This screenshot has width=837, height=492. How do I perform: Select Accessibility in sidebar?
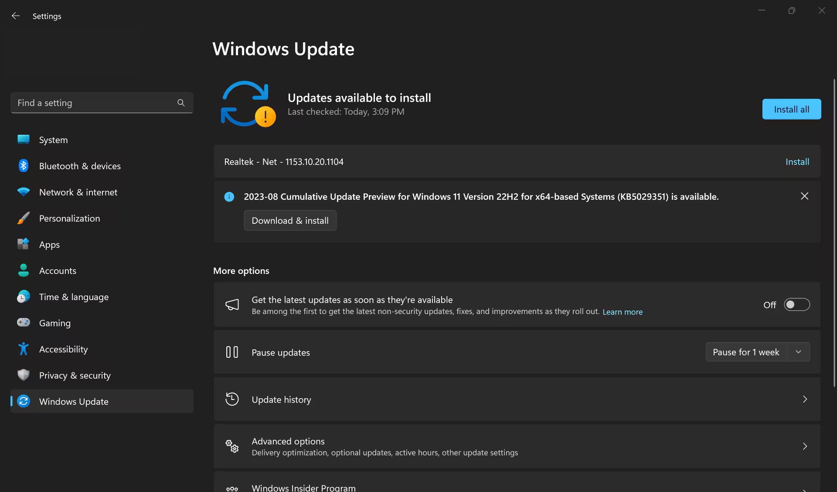click(102, 349)
